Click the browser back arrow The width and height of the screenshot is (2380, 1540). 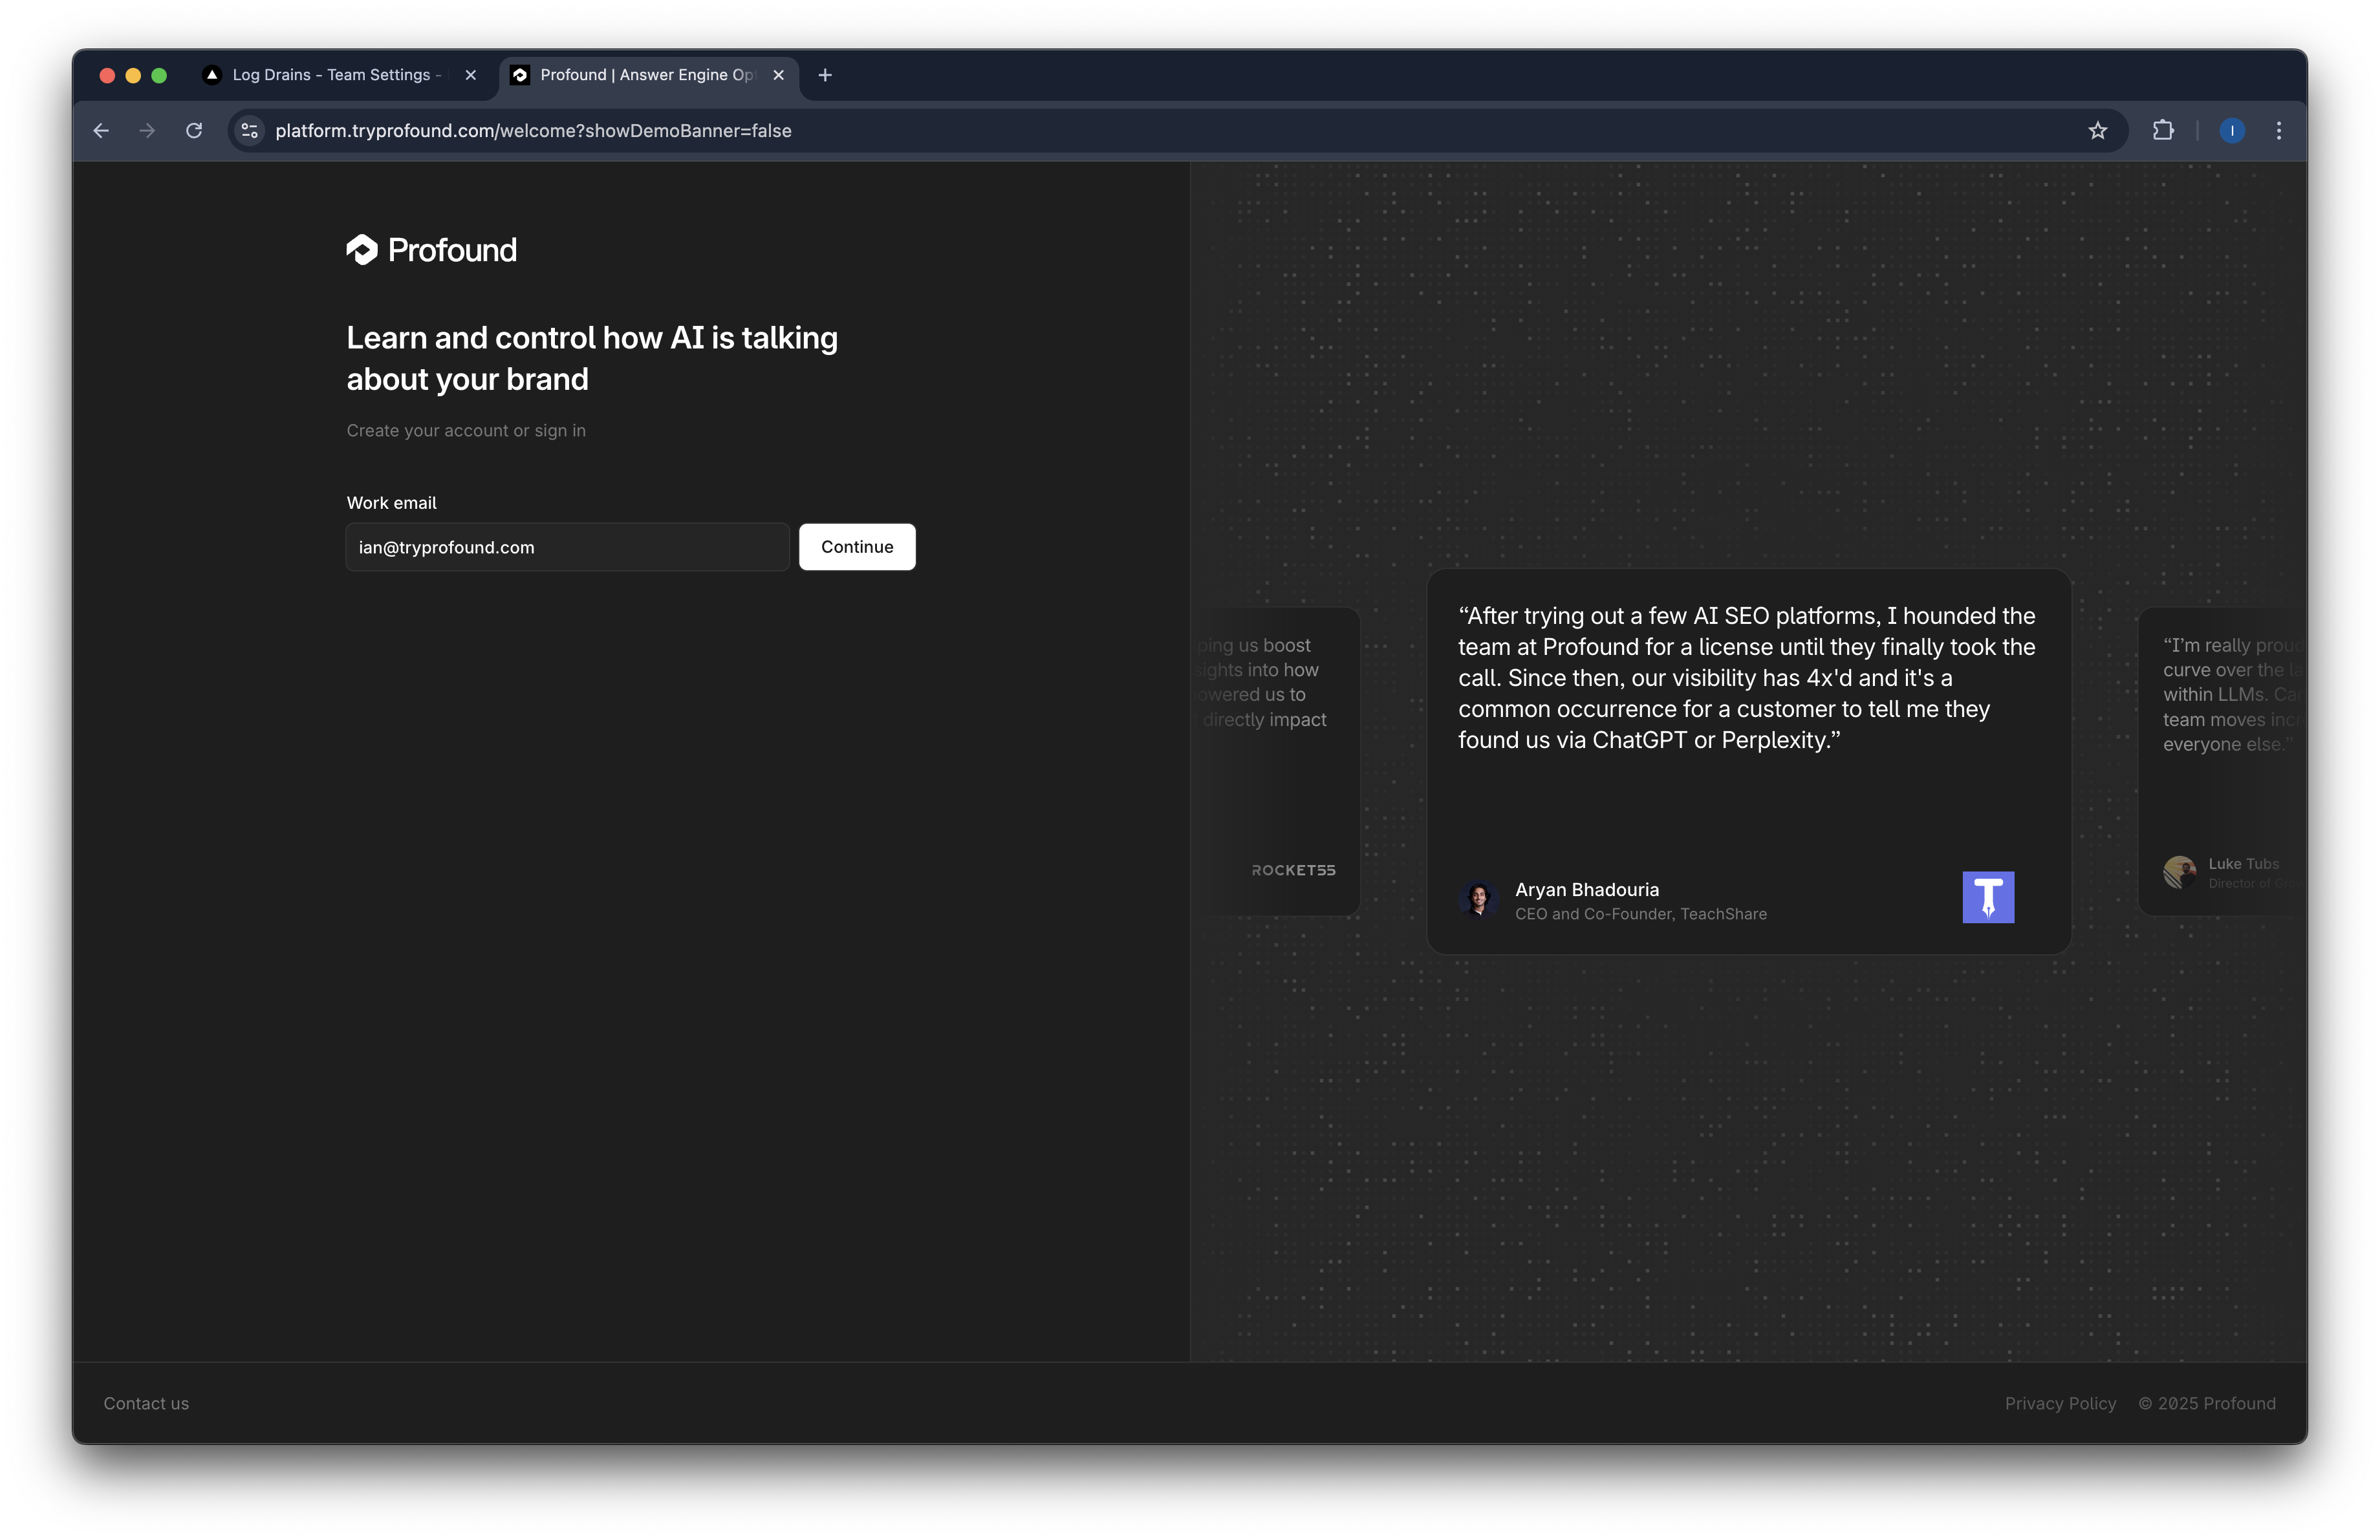click(x=101, y=131)
